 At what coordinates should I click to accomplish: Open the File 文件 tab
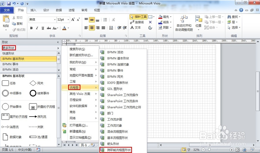[x=7, y=10]
